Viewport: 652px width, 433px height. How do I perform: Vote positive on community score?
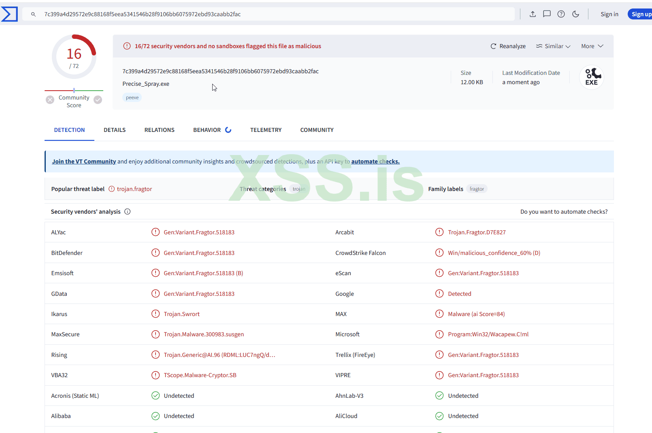pos(98,100)
